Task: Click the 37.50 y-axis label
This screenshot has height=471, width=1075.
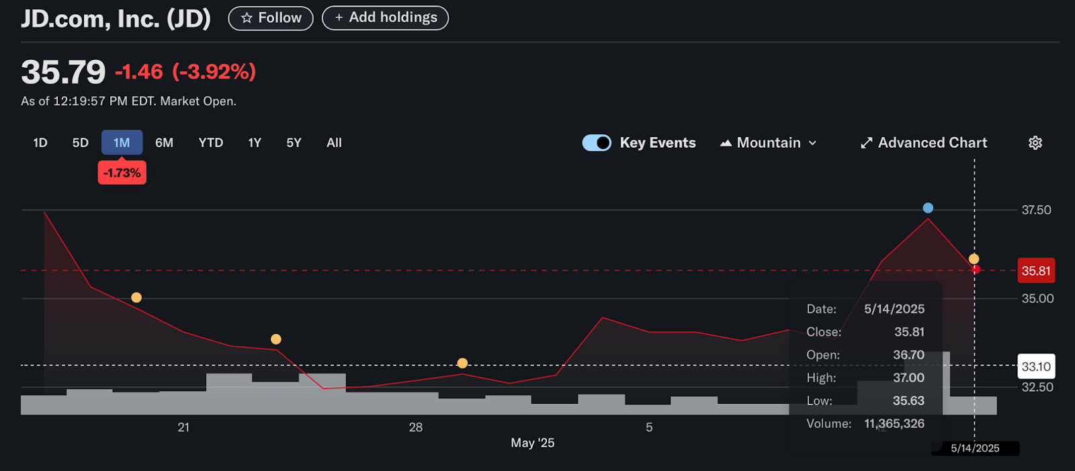Action: (x=1037, y=210)
